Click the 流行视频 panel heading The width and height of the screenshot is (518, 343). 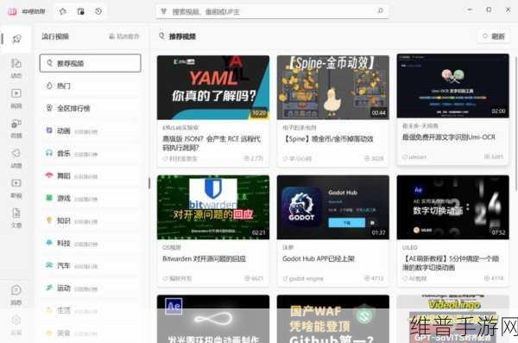55,36
